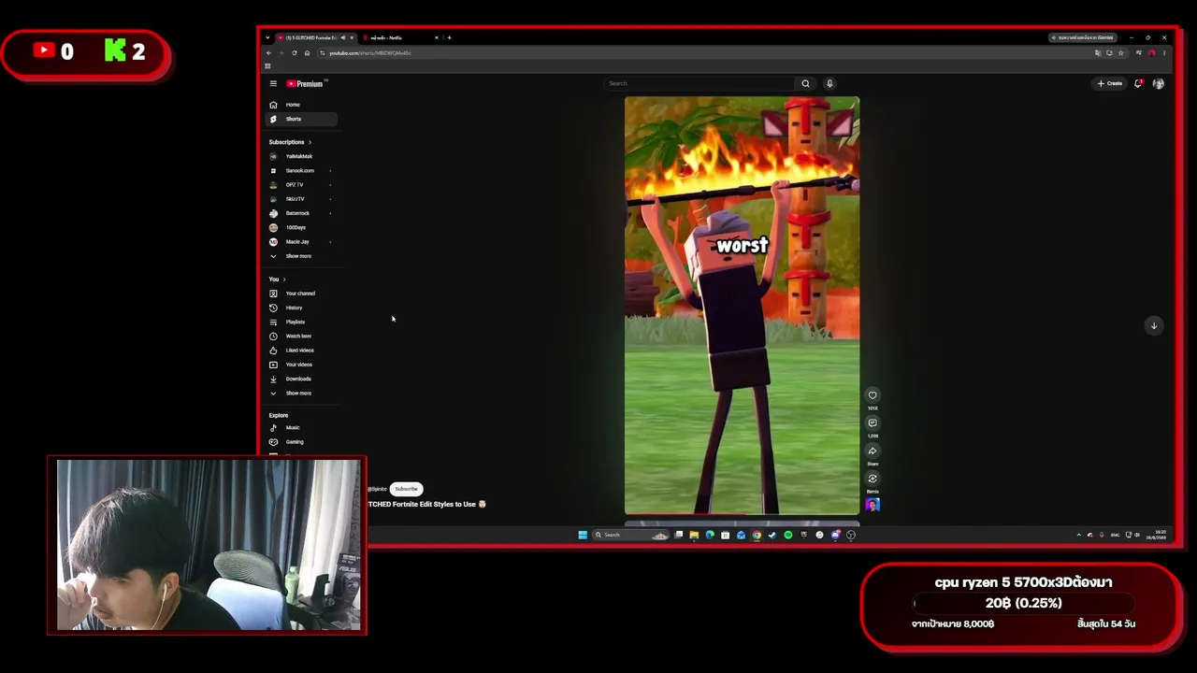Go to the next Short with the down arrow

1154,325
